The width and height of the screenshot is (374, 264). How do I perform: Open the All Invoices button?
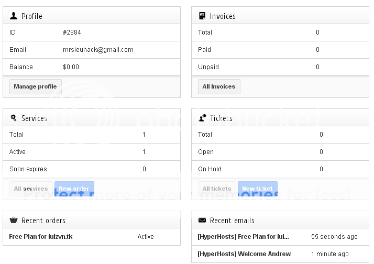coord(219,86)
